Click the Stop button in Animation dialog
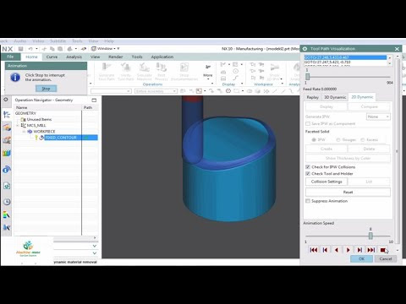Viewport: 406px width, 304px height. (x=46, y=89)
